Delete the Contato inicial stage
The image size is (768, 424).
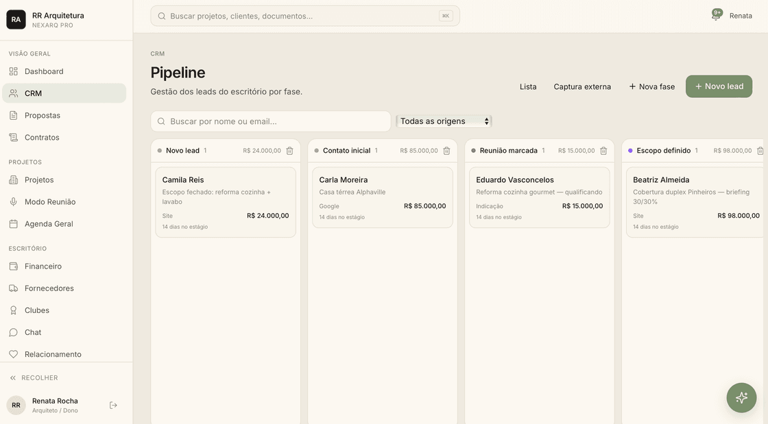pyautogui.click(x=446, y=151)
